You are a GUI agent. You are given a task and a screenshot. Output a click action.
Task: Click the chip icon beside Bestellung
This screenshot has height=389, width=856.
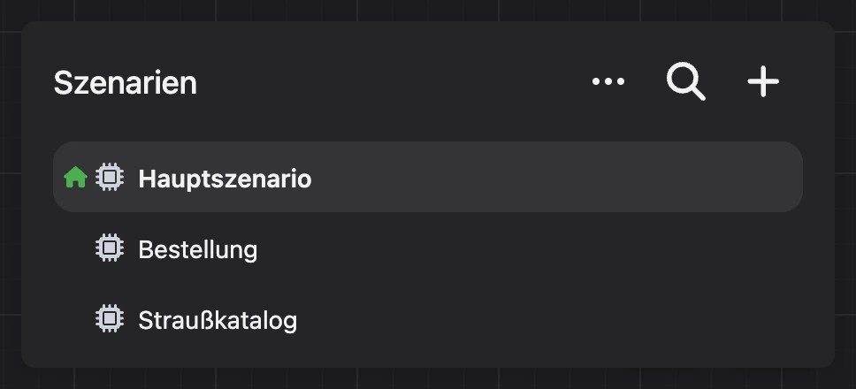(110, 248)
